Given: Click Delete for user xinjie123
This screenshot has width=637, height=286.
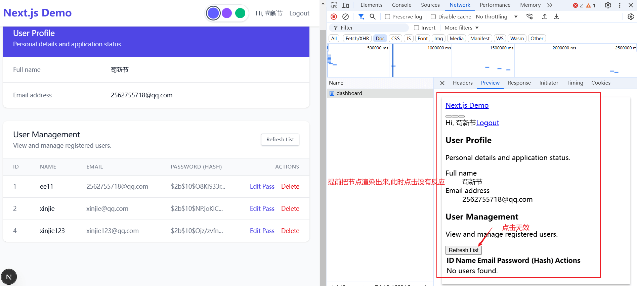Looking at the screenshot, I should (x=290, y=231).
